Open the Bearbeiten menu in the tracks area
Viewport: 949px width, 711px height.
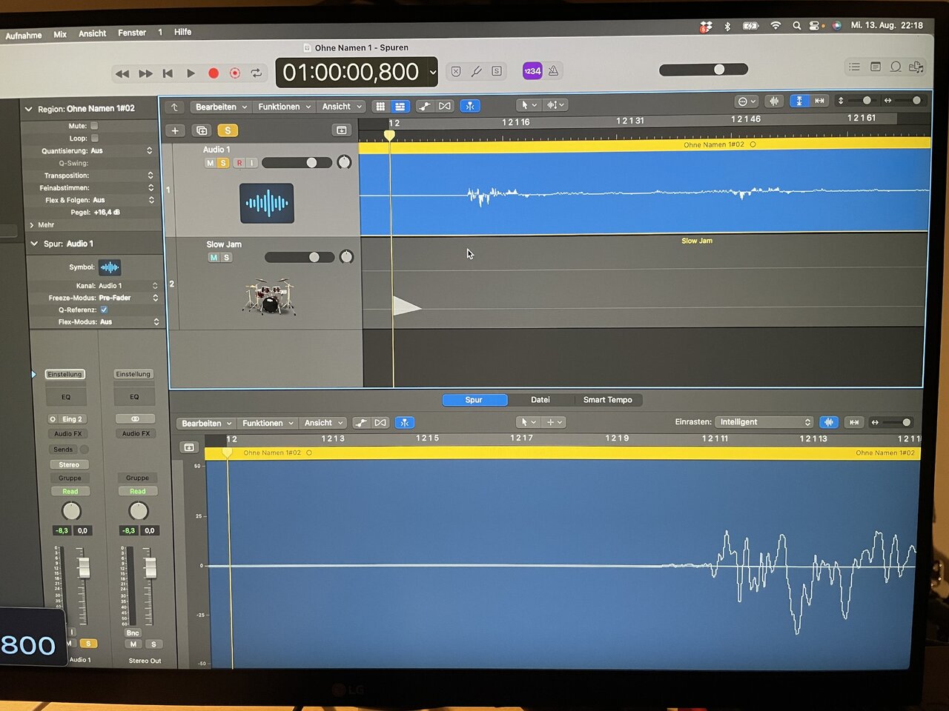[x=221, y=107]
